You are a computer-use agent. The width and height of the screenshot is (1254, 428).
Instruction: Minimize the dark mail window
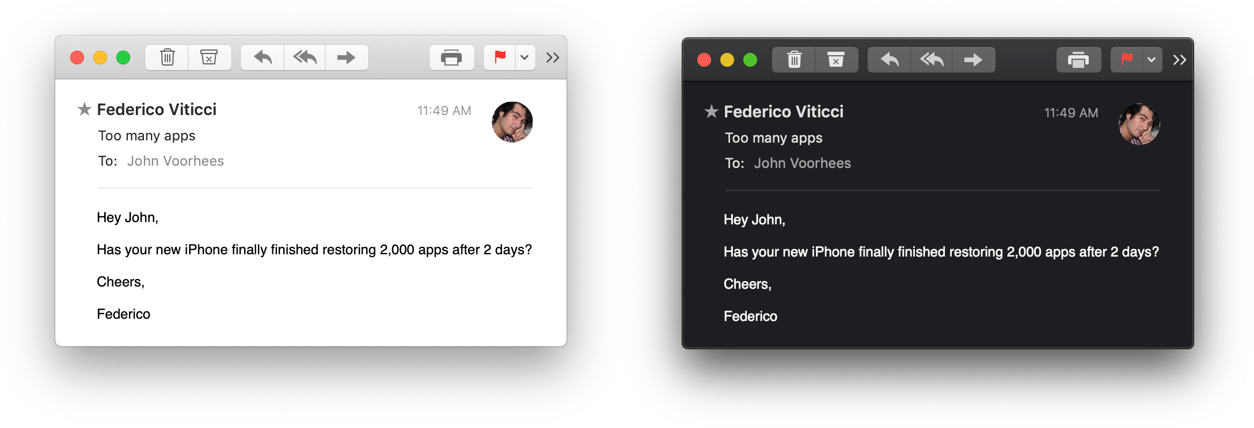[727, 60]
